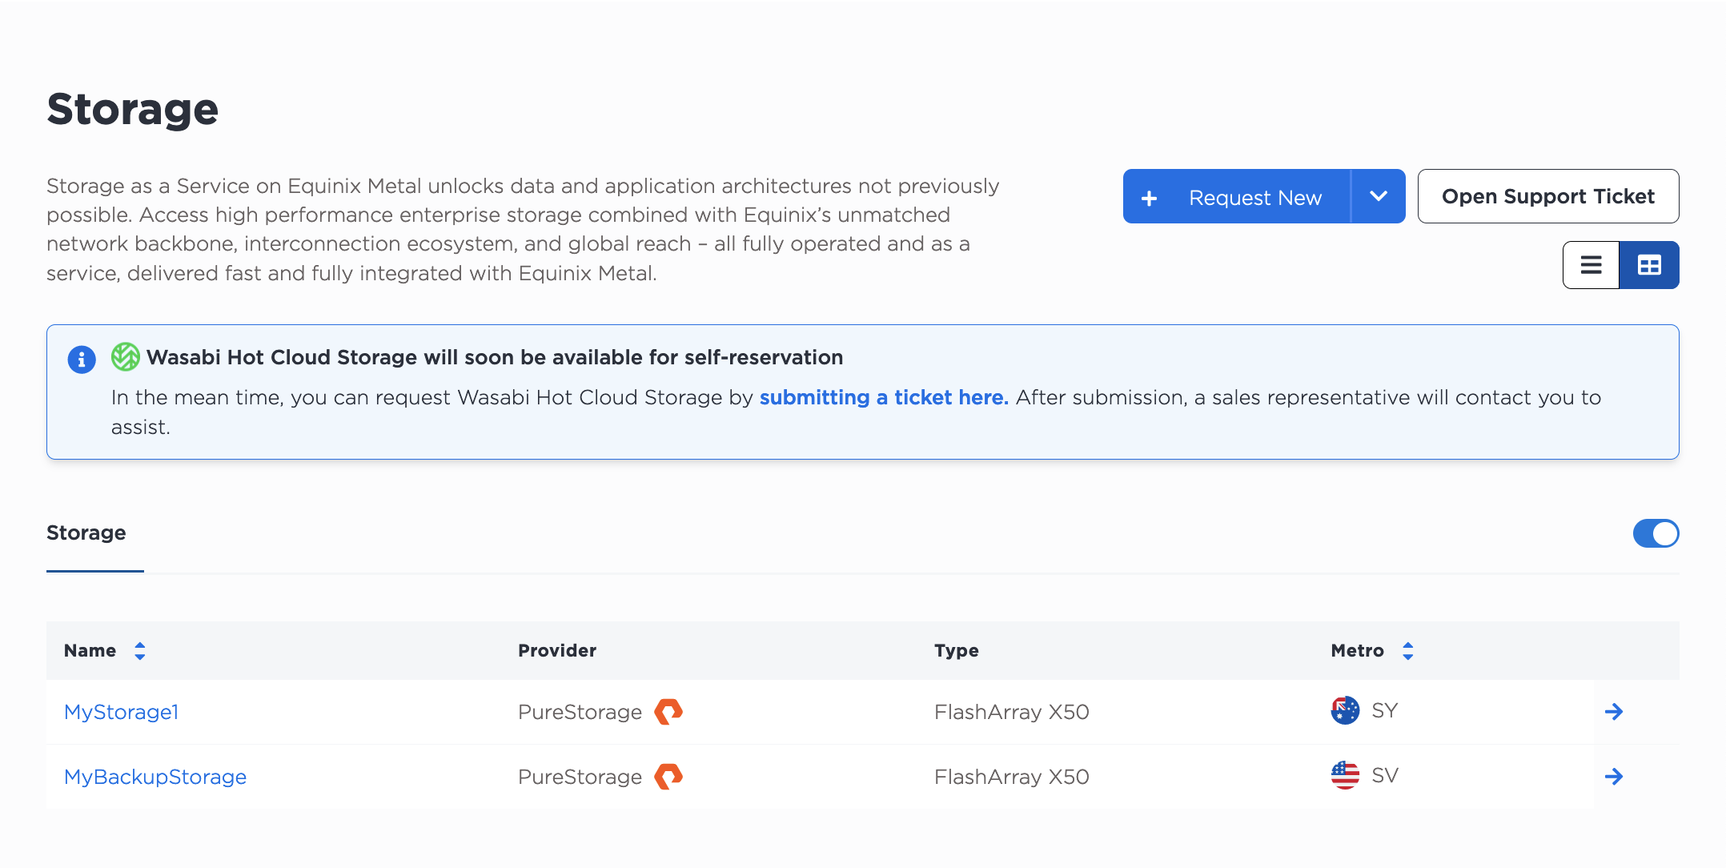Click 'FlashArray X50' in MyStorage1 row
Image resolution: width=1726 pixels, height=868 pixels.
click(1012, 712)
